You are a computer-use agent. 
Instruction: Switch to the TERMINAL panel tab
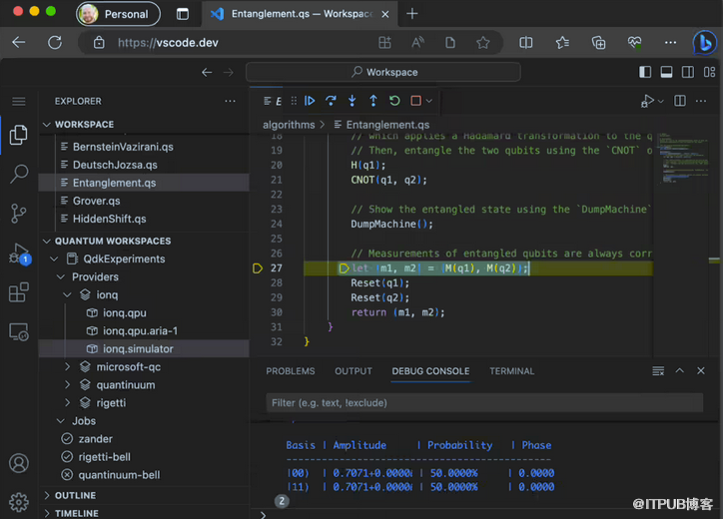point(511,371)
